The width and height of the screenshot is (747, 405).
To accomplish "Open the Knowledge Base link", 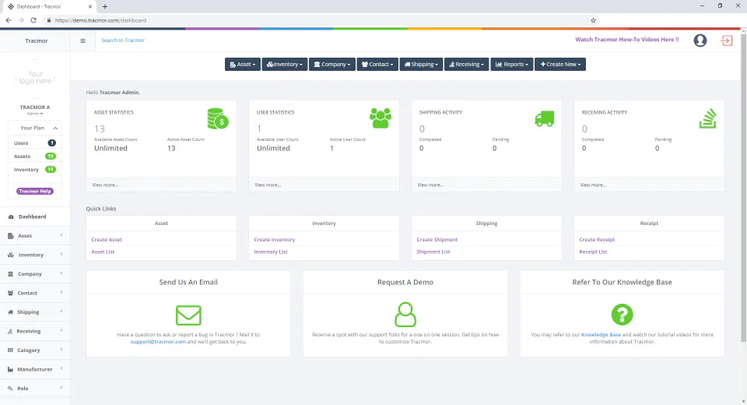I will [x=601, y=335].
